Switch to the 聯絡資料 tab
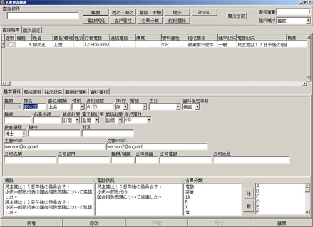The width and height of the screenshot is (313, 227). point(33,92)
